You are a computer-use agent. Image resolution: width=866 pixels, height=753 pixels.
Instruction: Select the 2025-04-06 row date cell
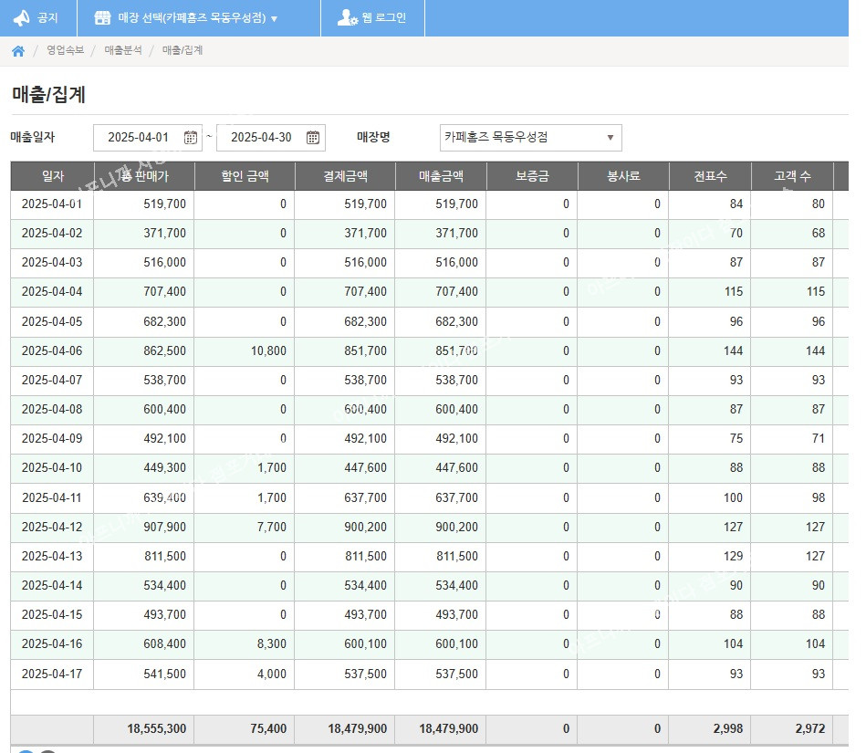52,350
